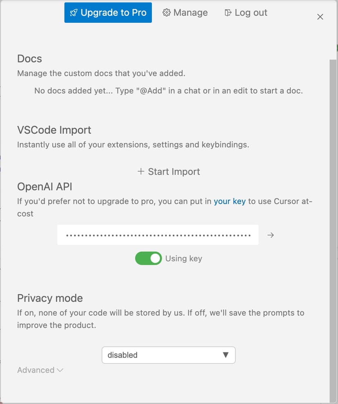Click the rocket icon on Upgrade button
Viewport: 338px width, 404px height.
click(x=73, y=13)
